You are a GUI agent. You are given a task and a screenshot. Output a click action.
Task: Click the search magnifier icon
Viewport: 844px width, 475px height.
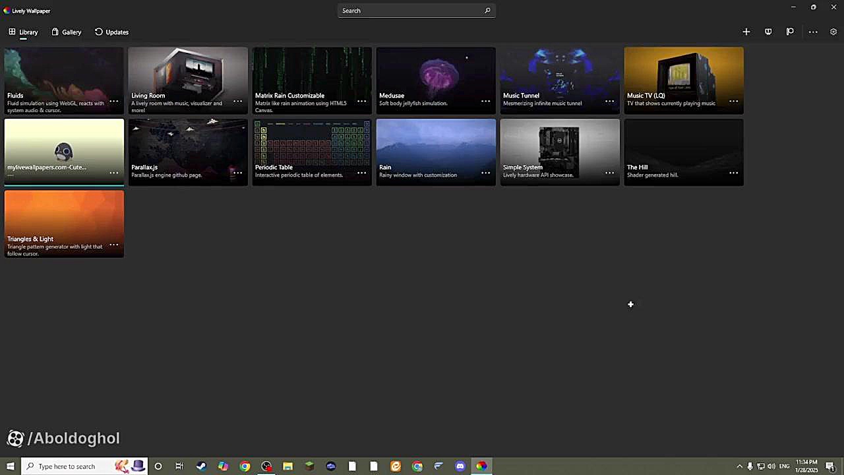tap(487, 11)
